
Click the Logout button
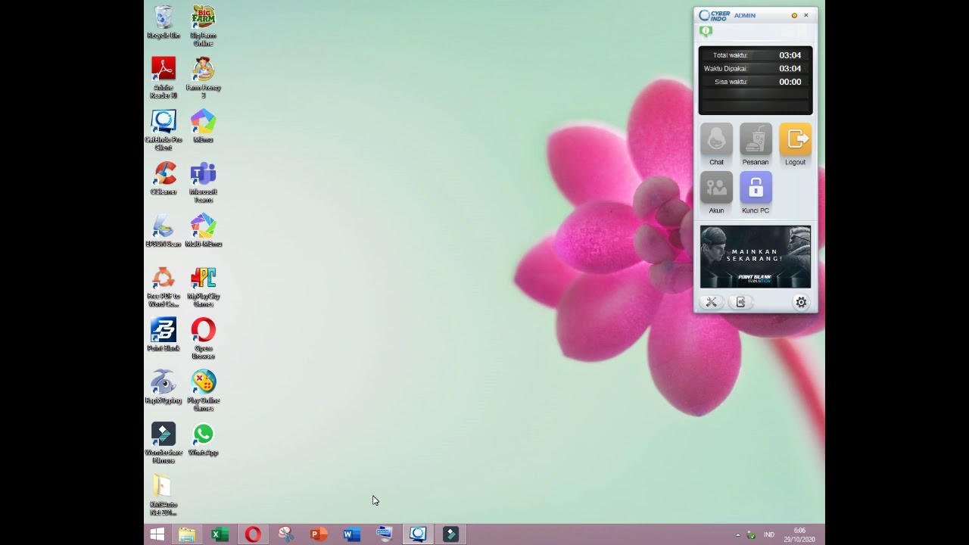[795, 144]
